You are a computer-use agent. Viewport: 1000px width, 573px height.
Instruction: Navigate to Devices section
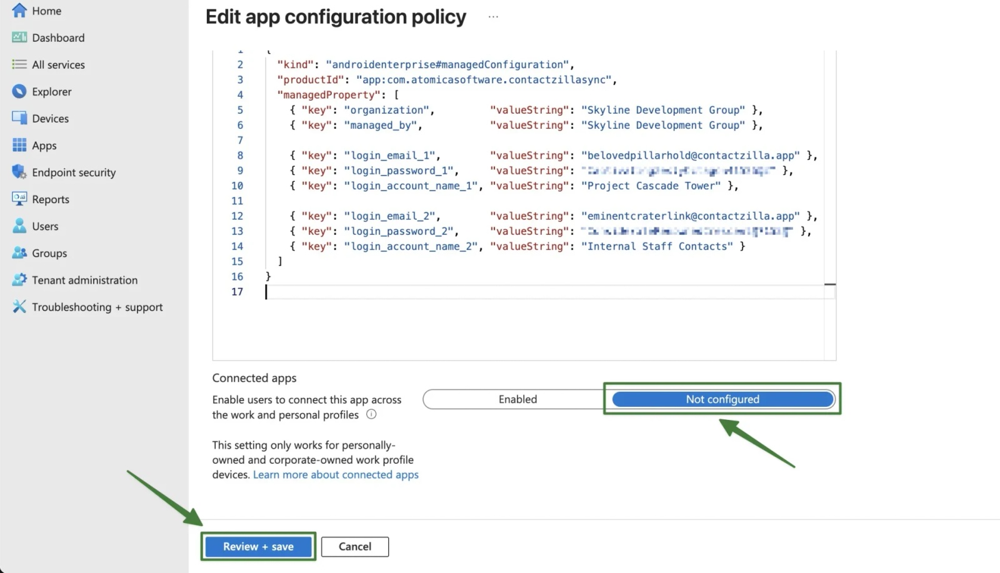click(51, 118)
